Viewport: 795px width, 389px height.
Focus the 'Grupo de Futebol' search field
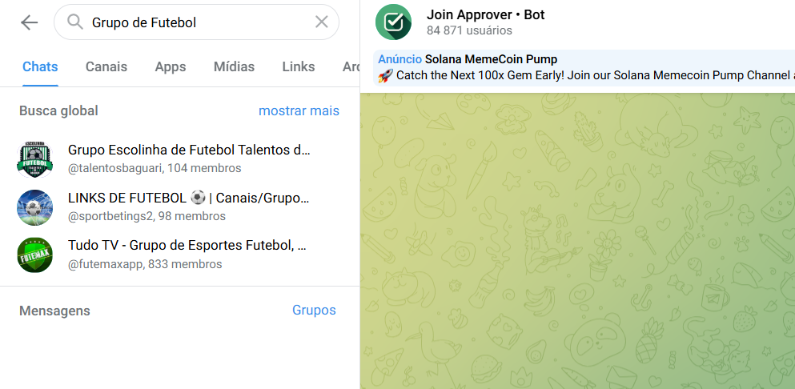196,22
